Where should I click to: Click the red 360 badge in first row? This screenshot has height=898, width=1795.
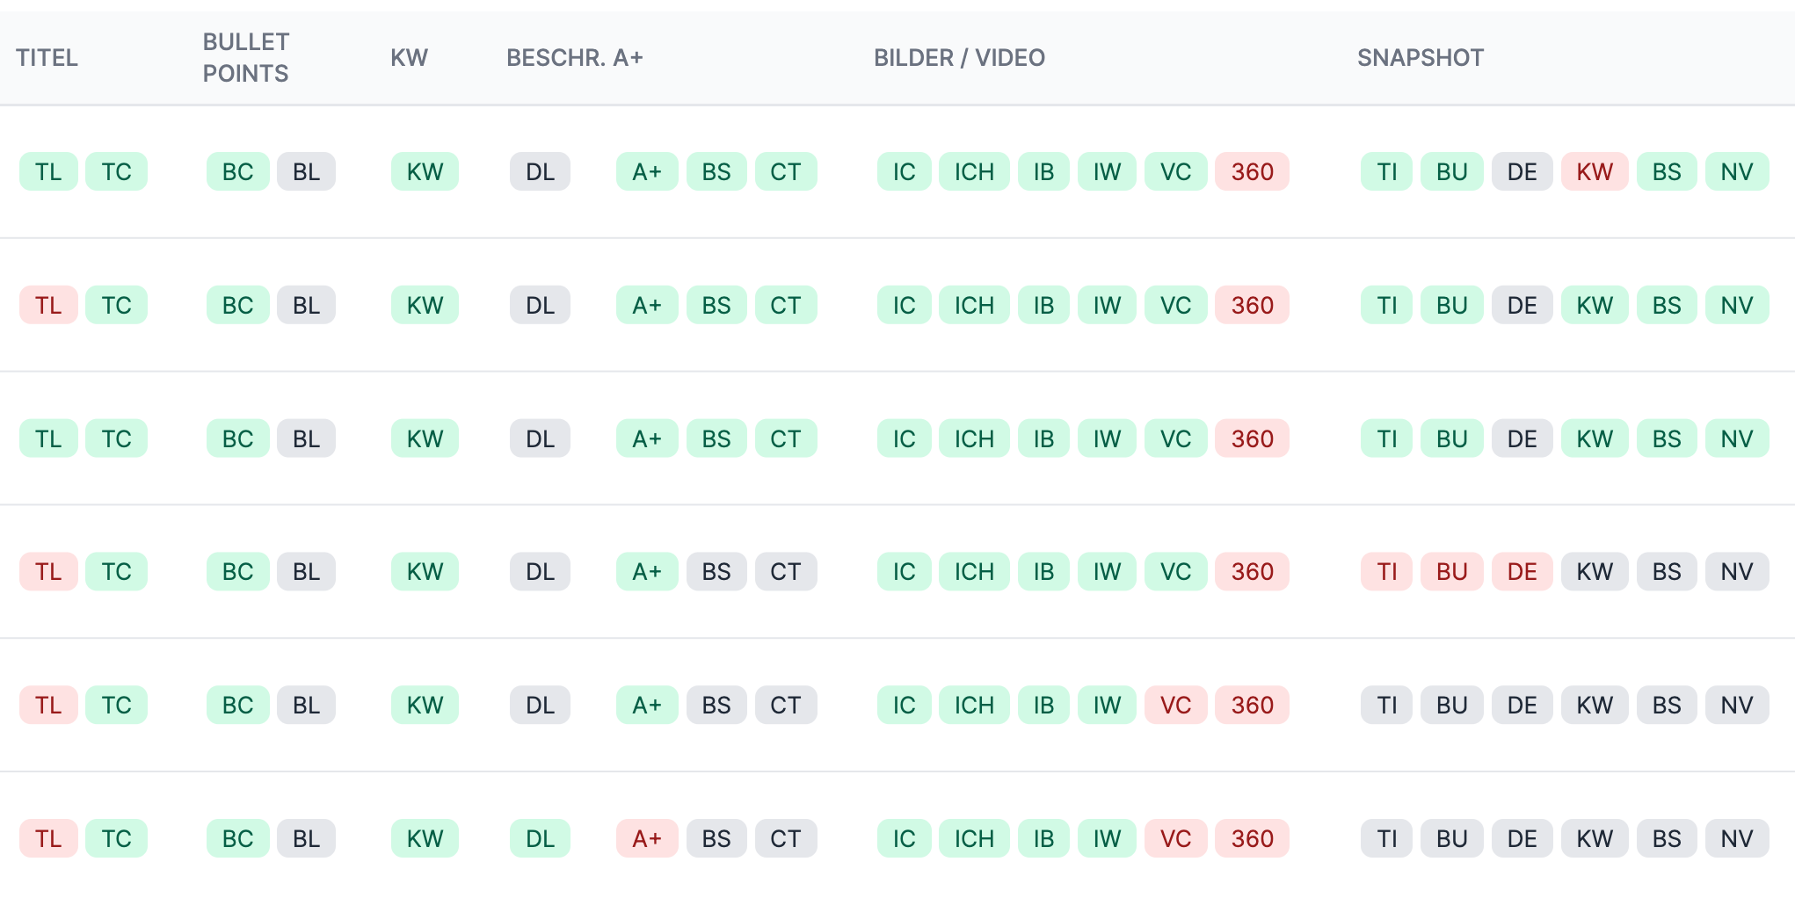(x=1252, y=172)
